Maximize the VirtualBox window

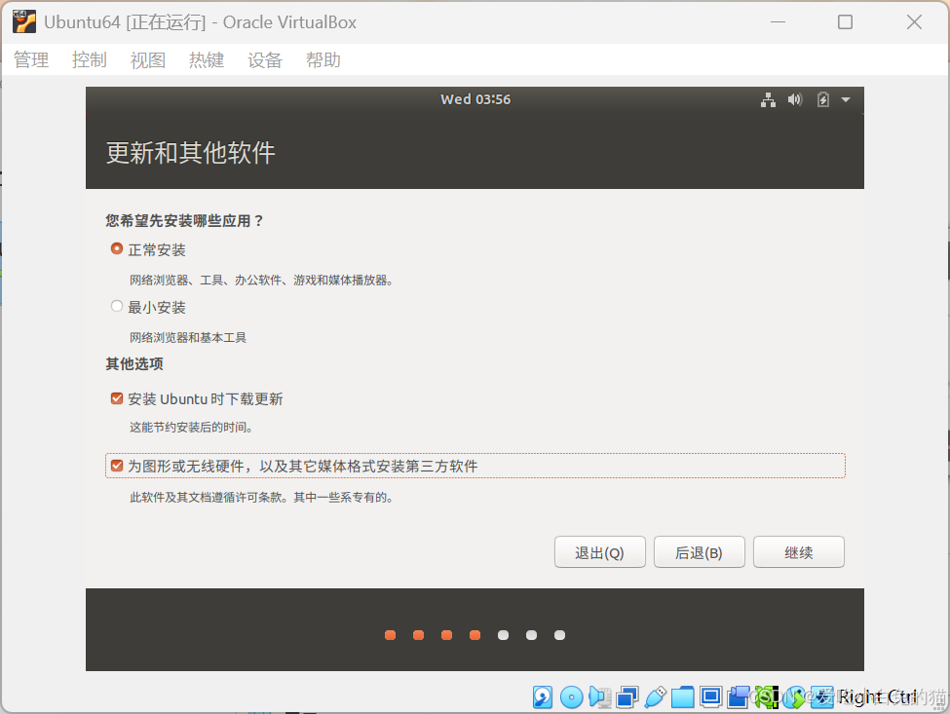click(x=845, y=21)
